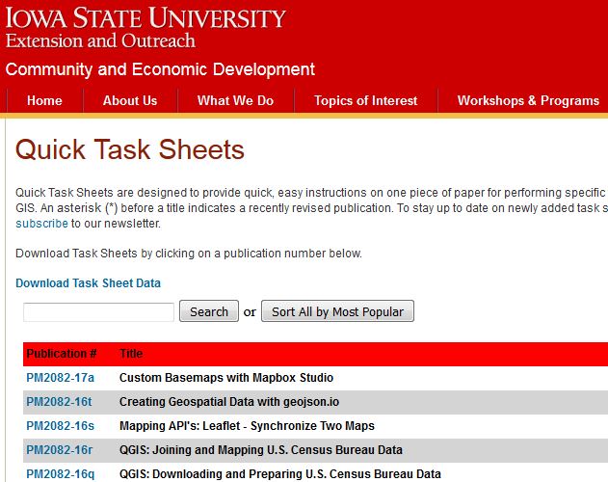The image size is (608, 482).
Task: Click the Iowa State University logo
Action: tap(145, 17)
